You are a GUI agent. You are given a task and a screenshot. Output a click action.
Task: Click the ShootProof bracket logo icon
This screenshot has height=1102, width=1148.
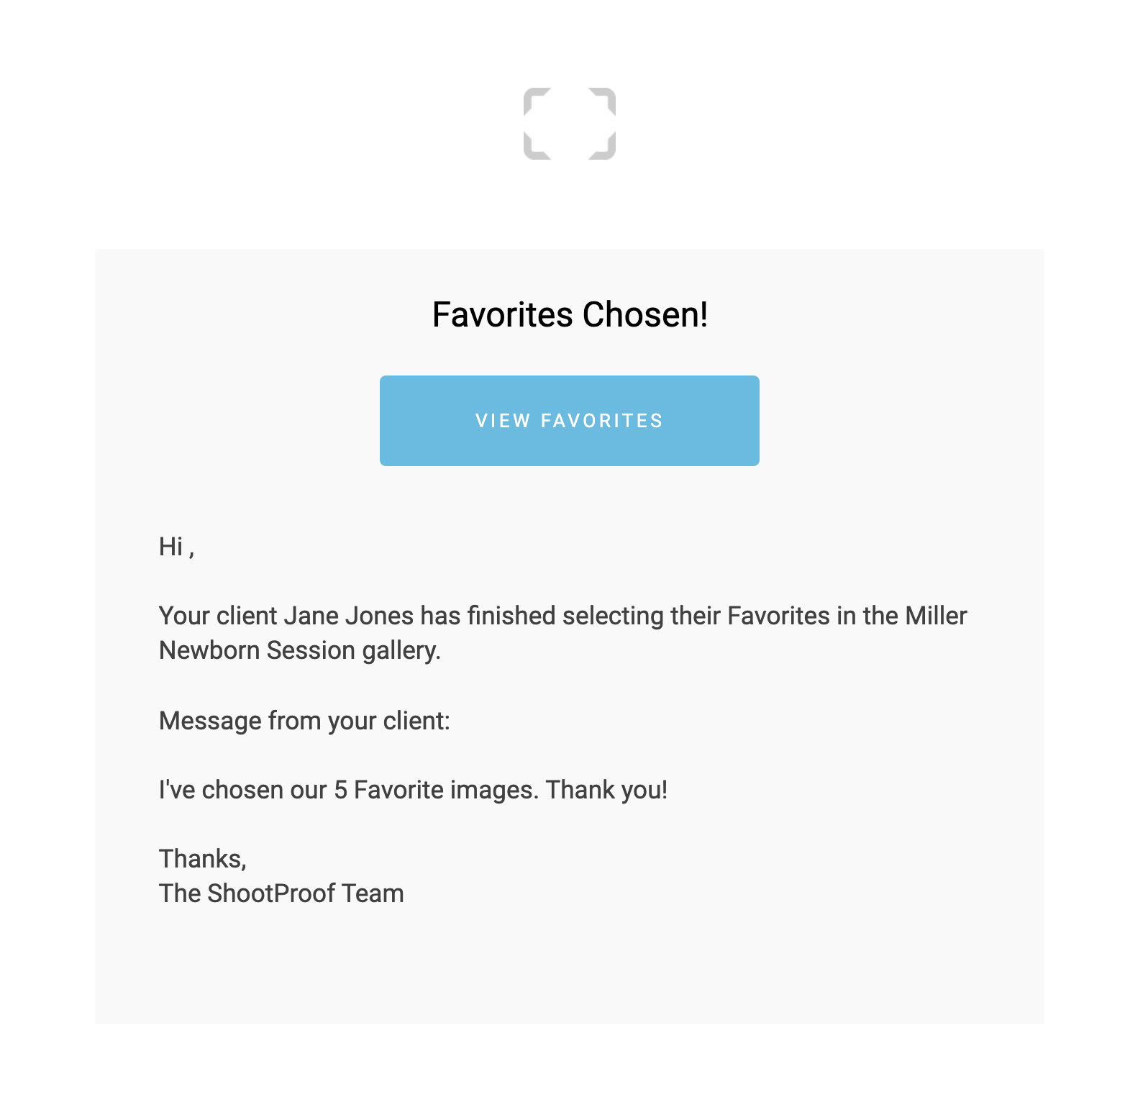tap(570, 124)
